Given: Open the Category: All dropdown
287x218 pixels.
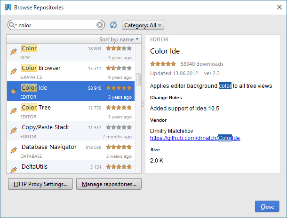Looking at the screenshot, I should tap(143, 25).
